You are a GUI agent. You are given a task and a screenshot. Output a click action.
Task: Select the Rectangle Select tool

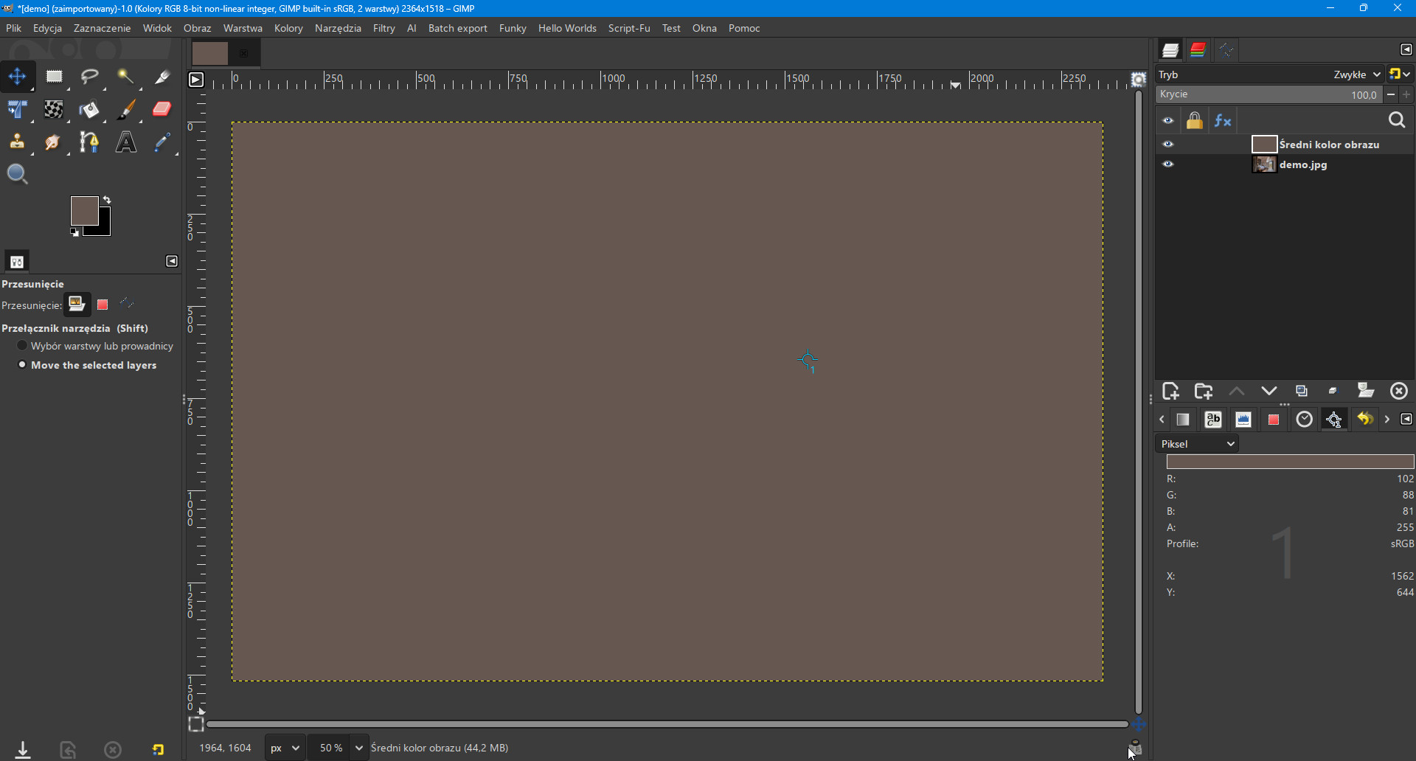[54, 77]
